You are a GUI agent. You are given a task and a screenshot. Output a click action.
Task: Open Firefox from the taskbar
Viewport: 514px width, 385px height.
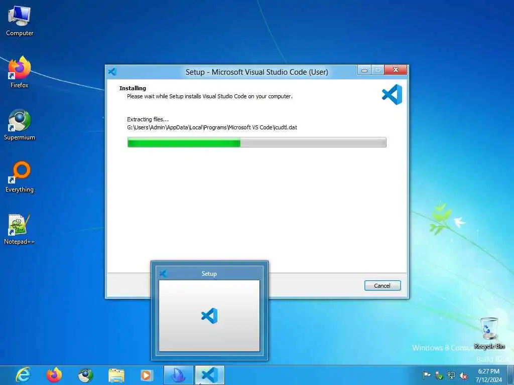[54, 375]
